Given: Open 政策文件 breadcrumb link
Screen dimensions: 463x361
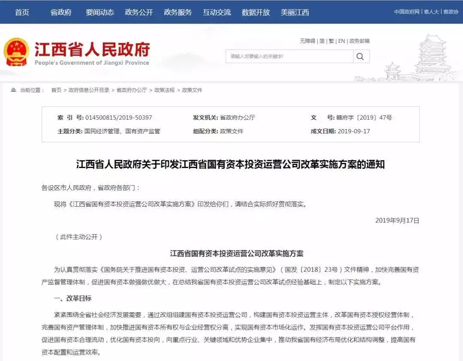Looking at the screenshot, I should coord(192,90).
